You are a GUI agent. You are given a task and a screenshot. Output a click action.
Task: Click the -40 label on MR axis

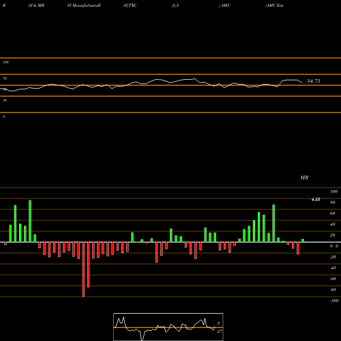coord(333,268)
